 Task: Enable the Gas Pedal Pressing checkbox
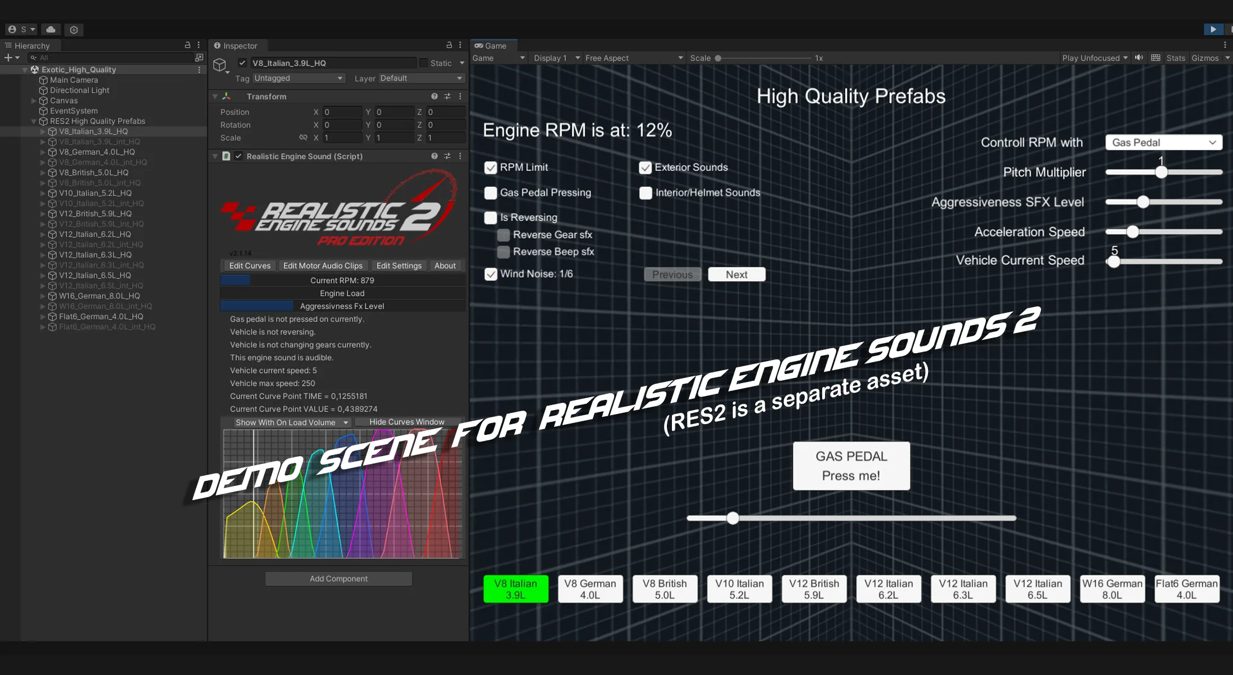tap(491, 193)
